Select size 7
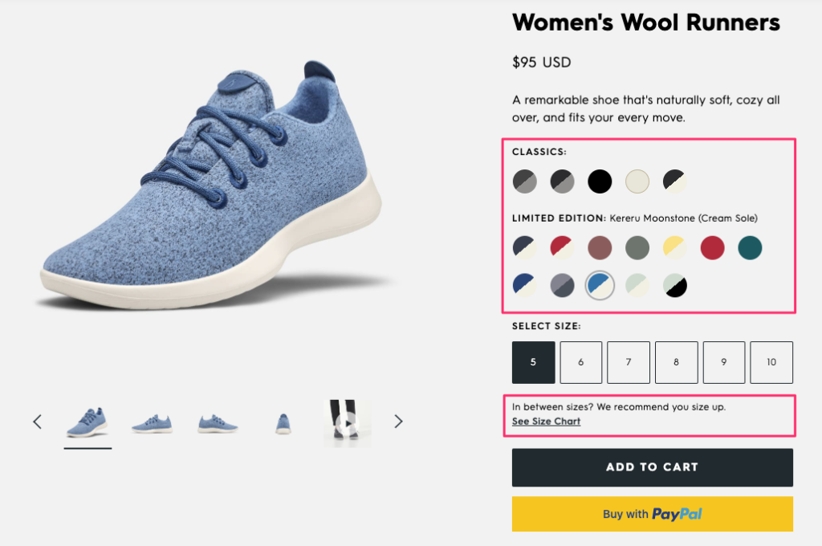This screenshot has height=546, width=822. [x=629, y=362]
